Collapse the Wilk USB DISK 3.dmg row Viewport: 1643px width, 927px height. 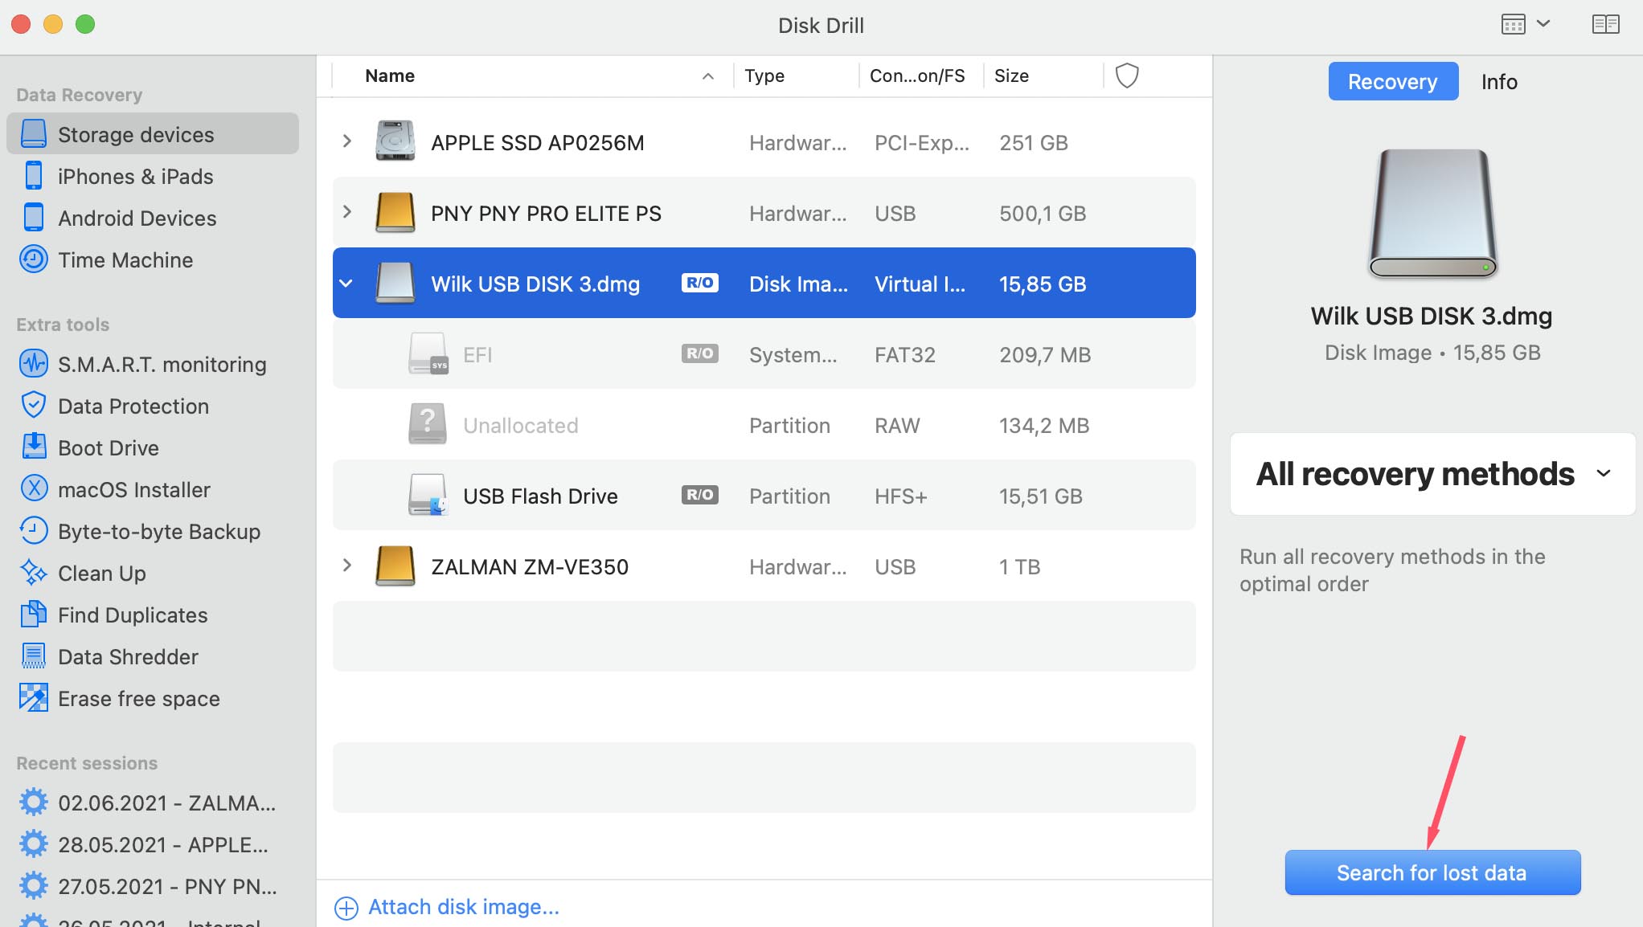[x=347, y=282]
